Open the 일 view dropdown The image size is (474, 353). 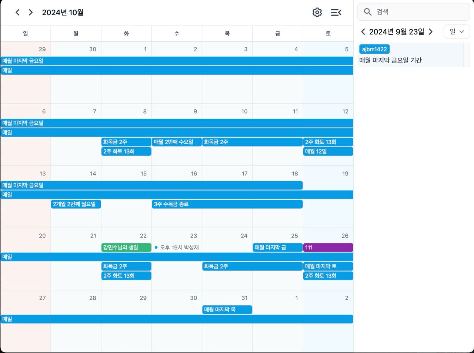coord(457,32)
